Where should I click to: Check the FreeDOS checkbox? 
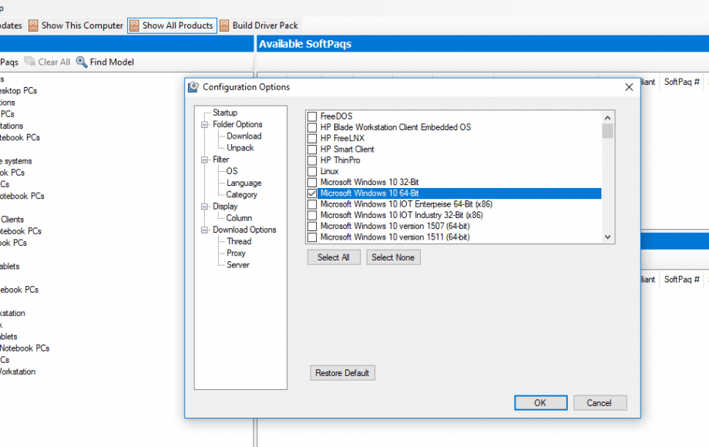click(312, 116)
